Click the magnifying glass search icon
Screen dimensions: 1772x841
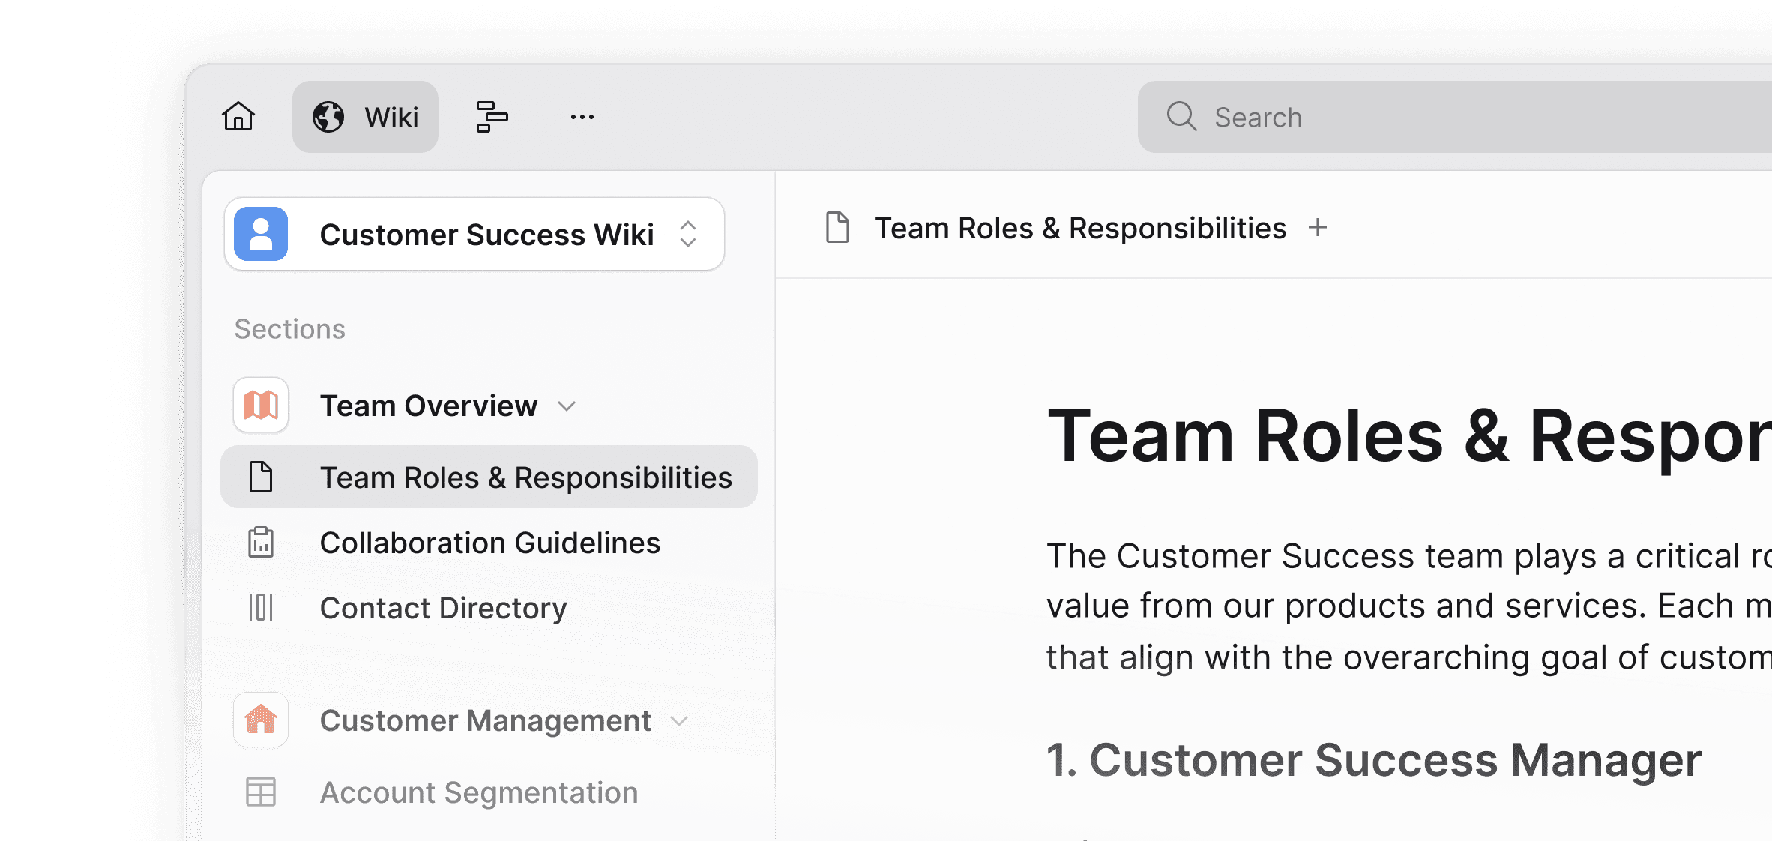point(1181,117)
